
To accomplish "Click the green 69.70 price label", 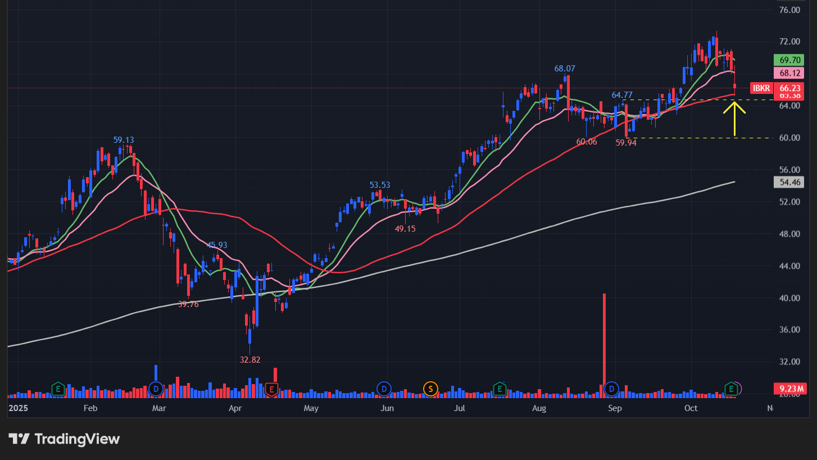I will click(x=789, y=60).
